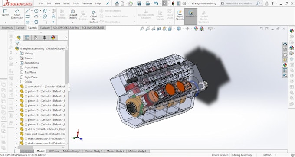The image size is (295, 157).
Task: Expand the FeatureManager tabs chevron
Action: point(66,38)
